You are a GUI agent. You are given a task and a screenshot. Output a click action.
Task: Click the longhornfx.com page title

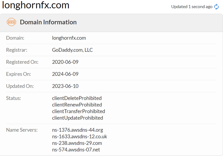pos(36,5)
